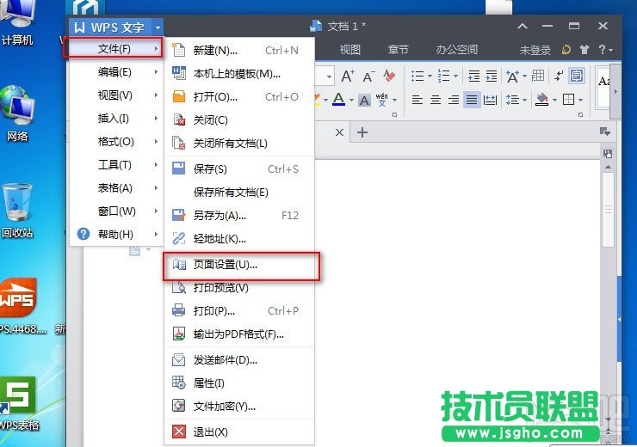Open the 插入(I) submenu
Image resolution: width=637 pixels, height=447 pixels.
(x=115, y=119)
